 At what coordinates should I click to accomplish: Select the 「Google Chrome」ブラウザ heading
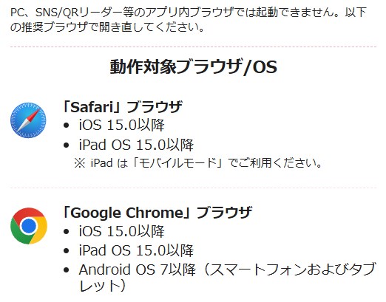[x=158, y=213]
